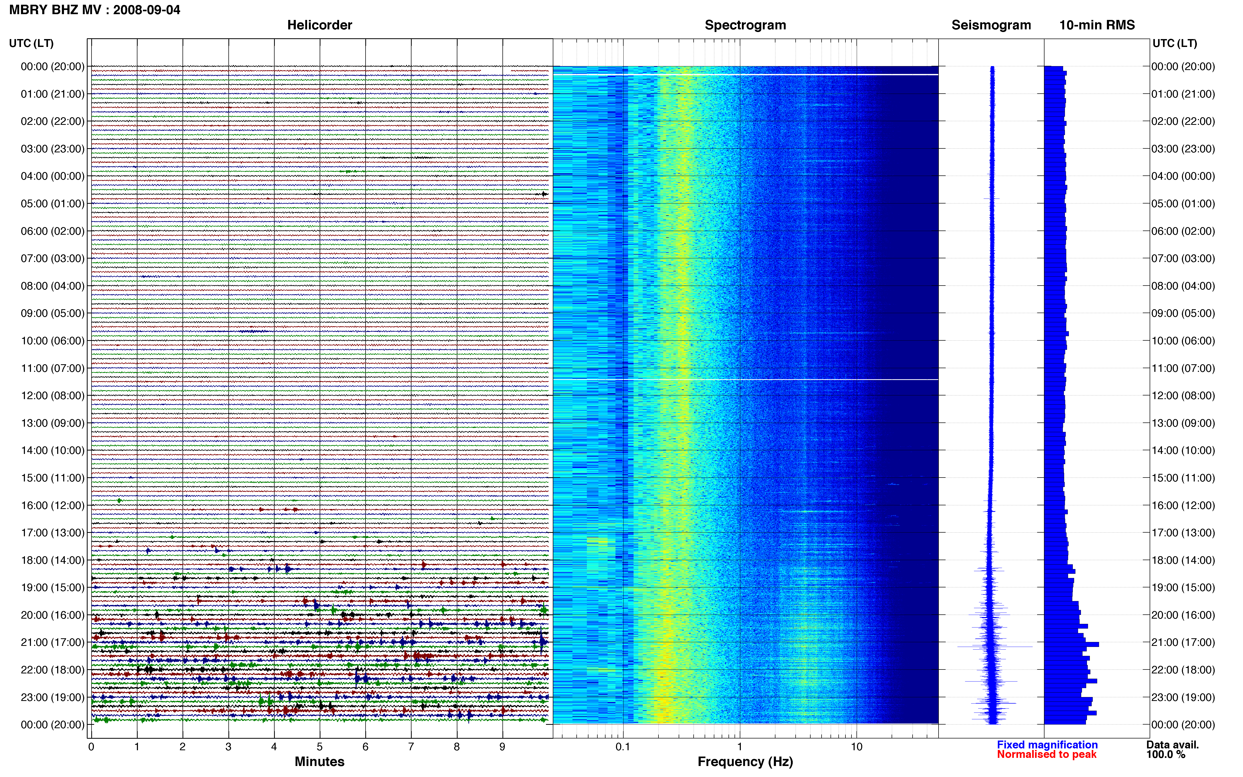This screenshot has height=777, width=1243.
Task: Click left time label '02:00 (22:00)'
Action: (52, 121)
